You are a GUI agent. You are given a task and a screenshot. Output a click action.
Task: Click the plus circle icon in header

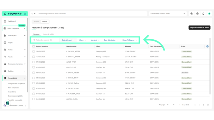192,14
